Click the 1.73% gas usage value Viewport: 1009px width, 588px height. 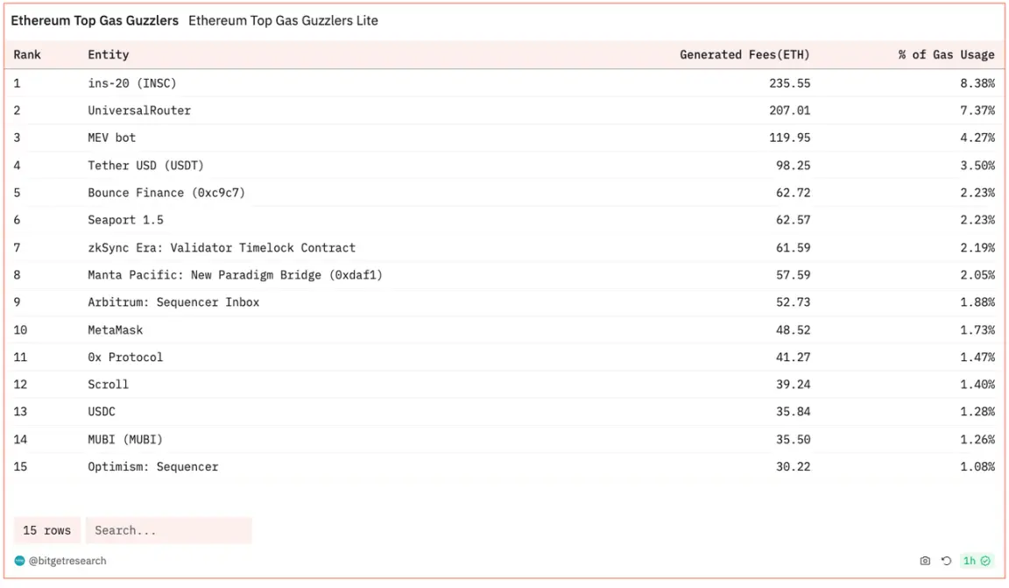pyautogui.click(x=977, y=329)
